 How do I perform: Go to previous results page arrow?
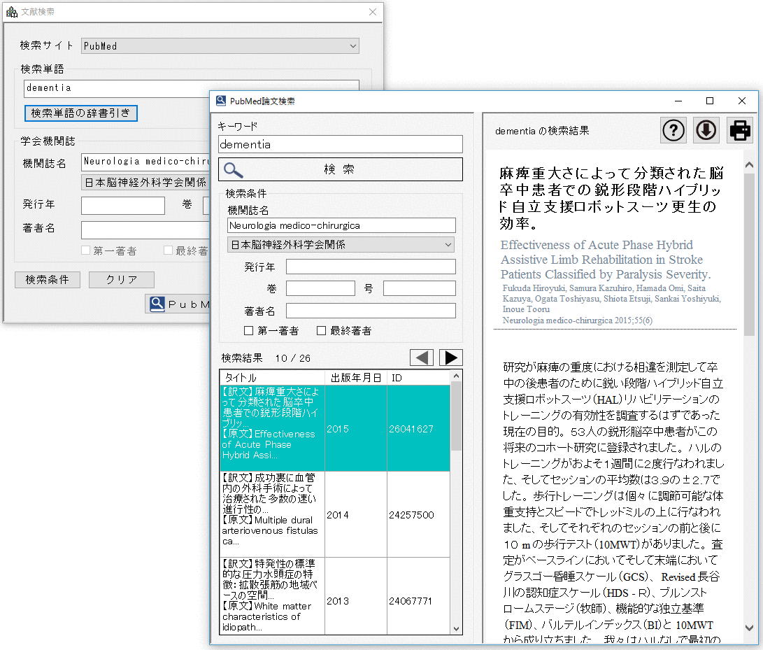(422, 358)
